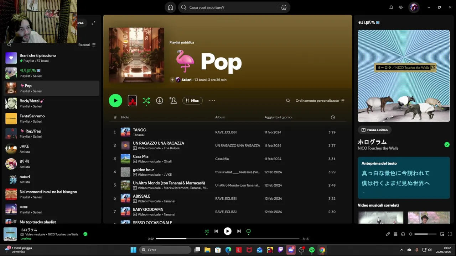The width and height of the screenshot is (456, 256).
Task: Open the miniplayer
Action: [x=442, y=234]
